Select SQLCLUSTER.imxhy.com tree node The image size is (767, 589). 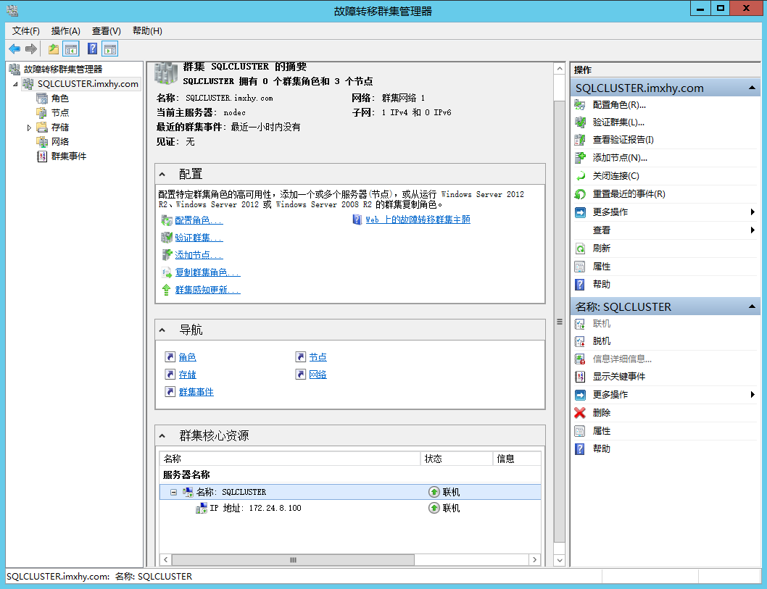(88, 83)
